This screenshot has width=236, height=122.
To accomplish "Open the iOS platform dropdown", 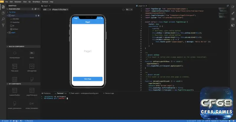I will (x=47, y=10).
